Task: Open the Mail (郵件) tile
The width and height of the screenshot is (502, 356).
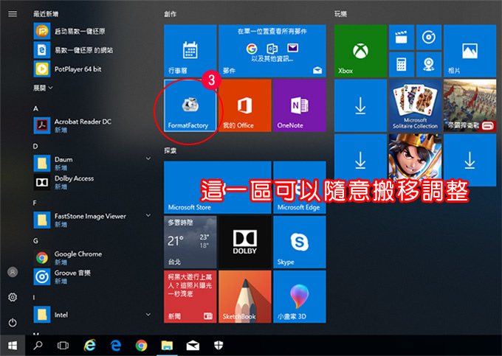Action: 272,51
